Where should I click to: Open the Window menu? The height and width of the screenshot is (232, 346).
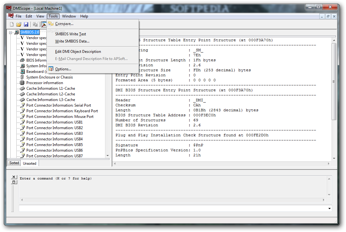pos(69,16)
